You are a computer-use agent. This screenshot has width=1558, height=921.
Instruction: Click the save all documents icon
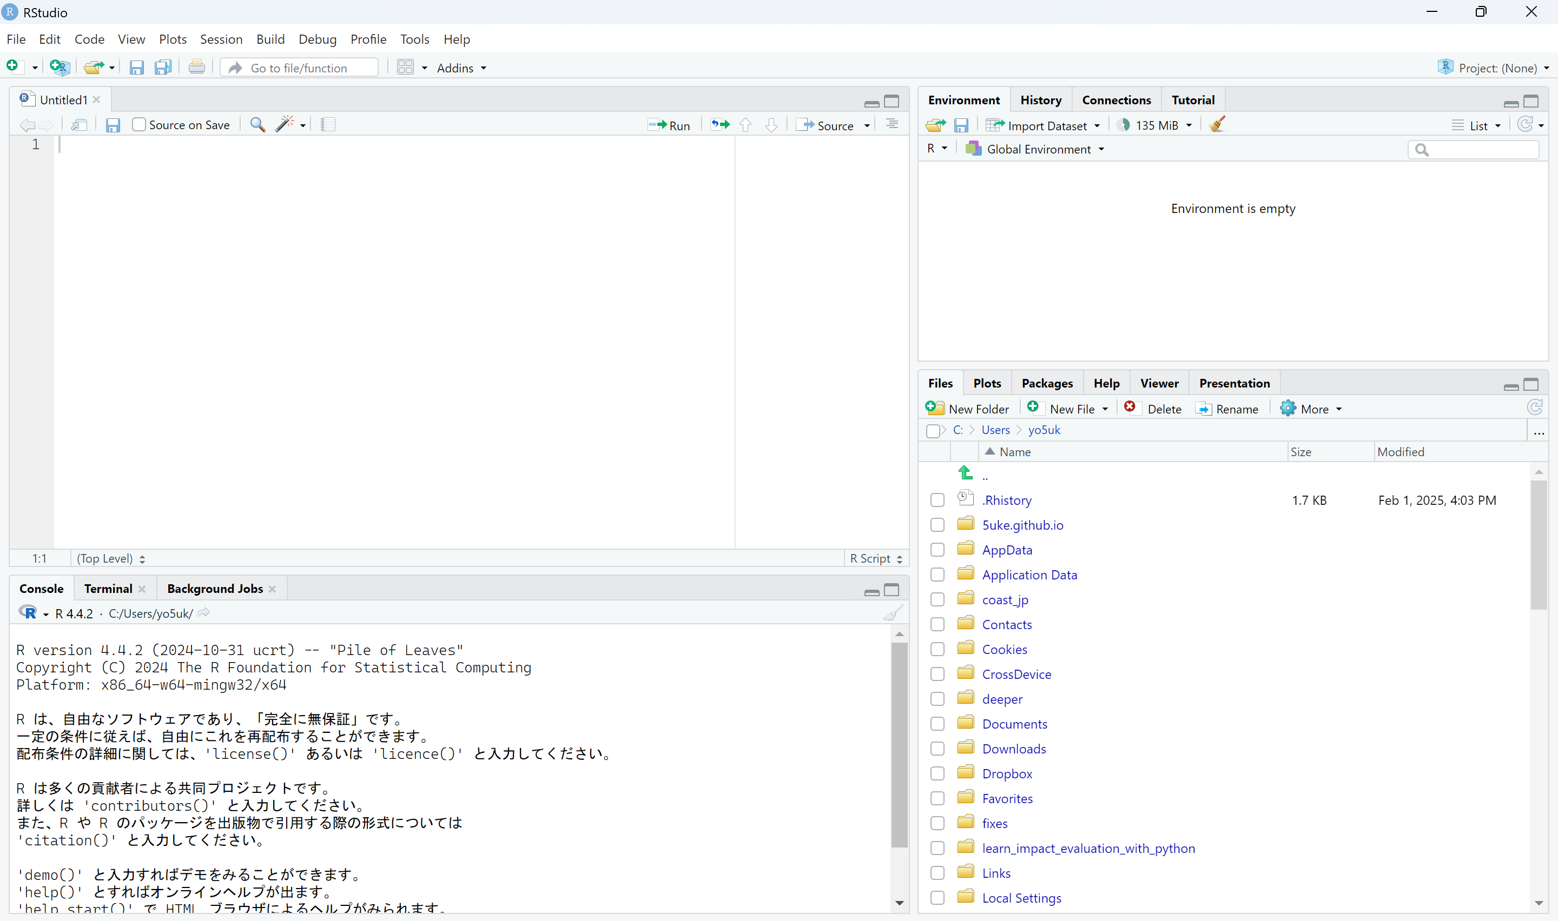(163, 67)
